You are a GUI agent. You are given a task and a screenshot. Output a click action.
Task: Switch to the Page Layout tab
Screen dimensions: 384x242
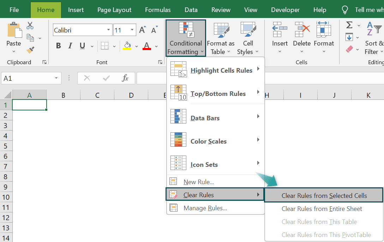[114, 10]
